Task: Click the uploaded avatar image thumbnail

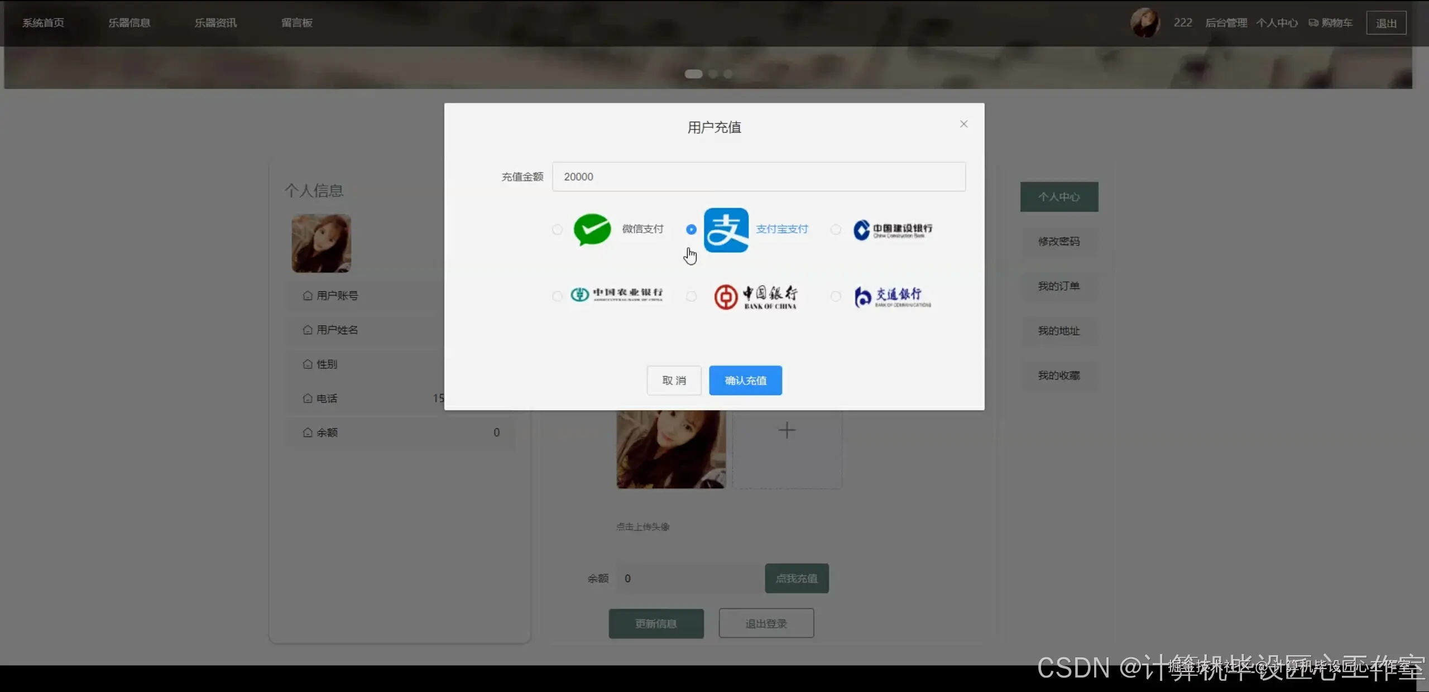Action: pos(671,450)
